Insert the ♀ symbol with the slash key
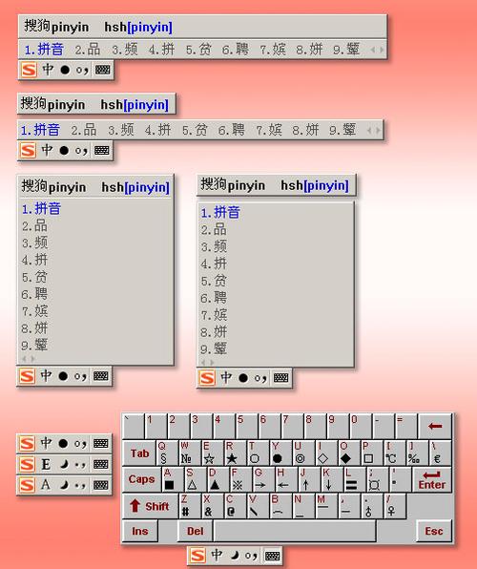Image resolution: width=477 pixels, height=569 pixels. click(394, 506)
